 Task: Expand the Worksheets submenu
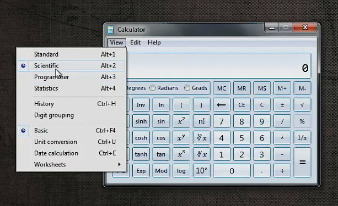[x=71, y=165]
